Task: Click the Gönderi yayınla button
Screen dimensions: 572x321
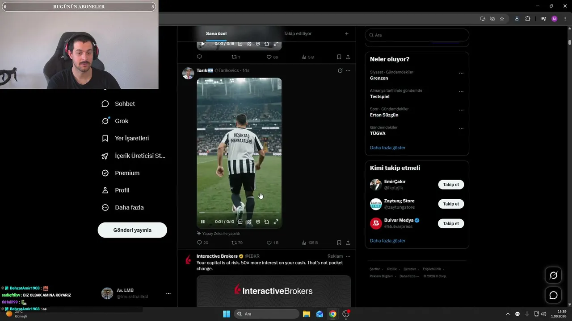Action: 132,230
